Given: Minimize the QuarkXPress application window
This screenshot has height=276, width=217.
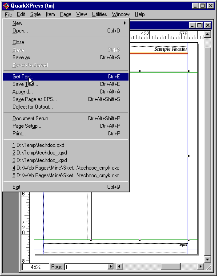Looking at the screenshot, I should point(195,6).
